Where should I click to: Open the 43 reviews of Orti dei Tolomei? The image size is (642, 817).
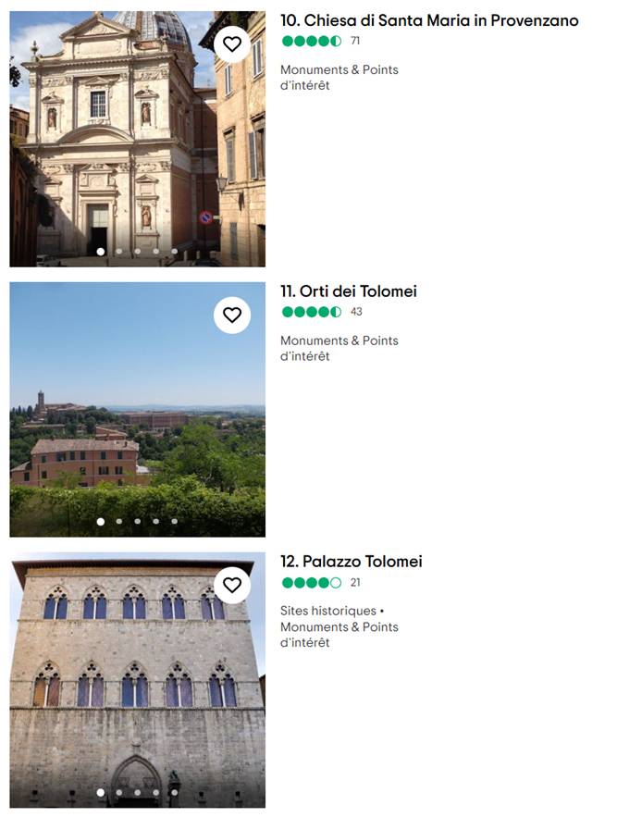(356, 312)
